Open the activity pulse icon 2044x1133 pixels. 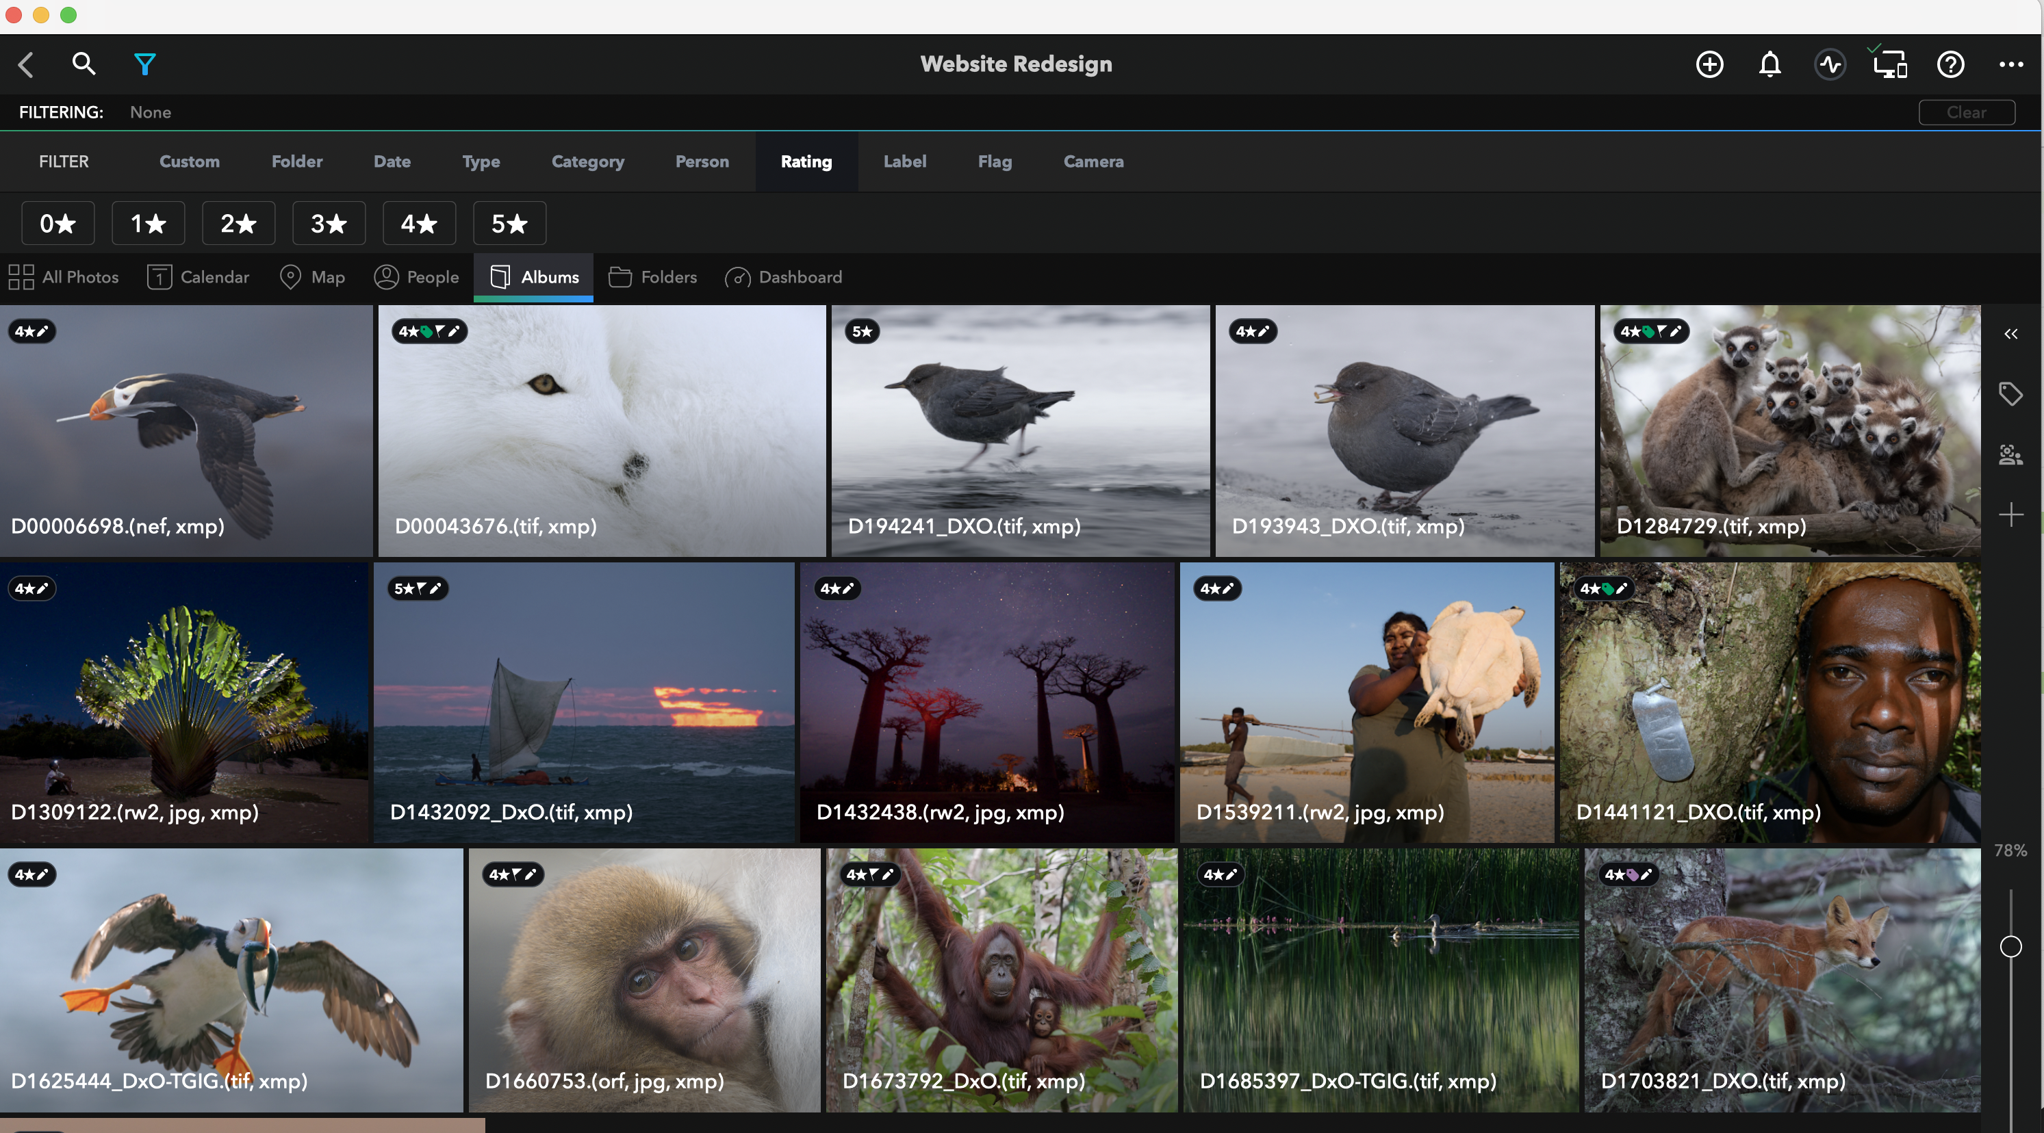[1830, 64]
